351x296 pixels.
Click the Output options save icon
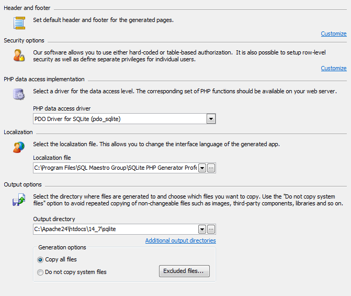point(19,199)
